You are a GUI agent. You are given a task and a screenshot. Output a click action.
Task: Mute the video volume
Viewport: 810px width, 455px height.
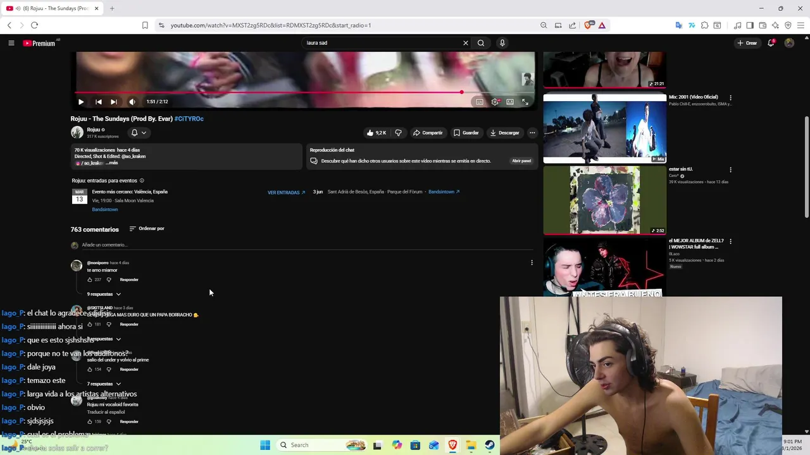[x=132, y=102]
